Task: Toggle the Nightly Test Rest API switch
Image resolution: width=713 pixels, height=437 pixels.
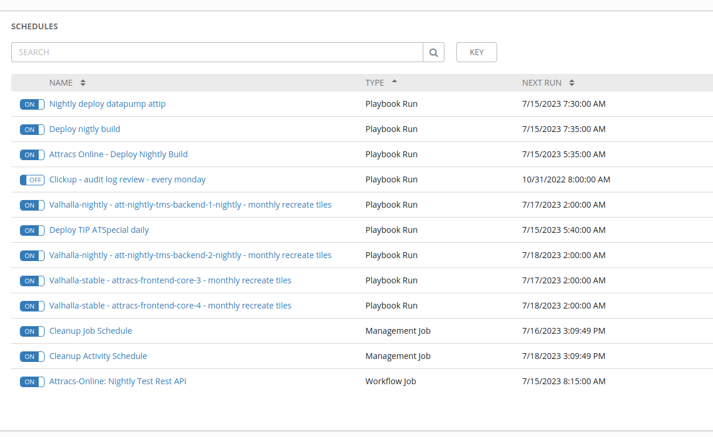Action: (32, 382)
